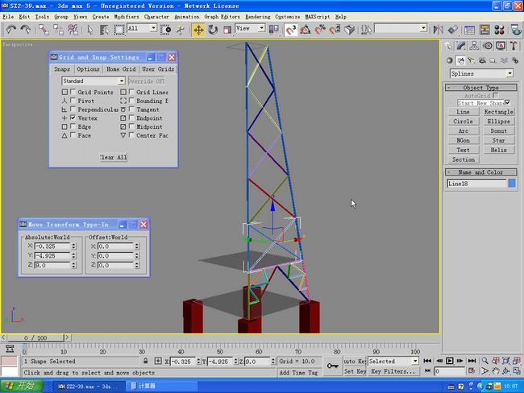Click the Mirror Selected Objects icon
The width and height of the screenshot is (524, 393).
(438, 30)
